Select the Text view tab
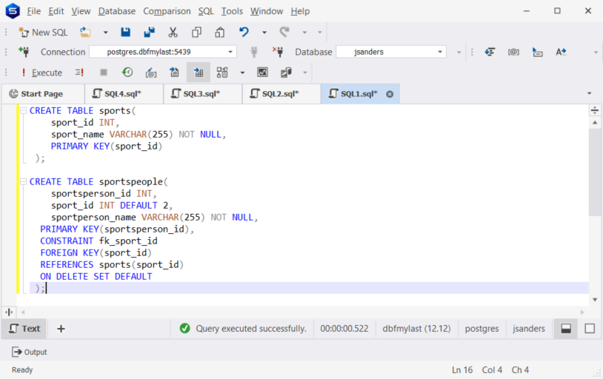 (24, 329)
